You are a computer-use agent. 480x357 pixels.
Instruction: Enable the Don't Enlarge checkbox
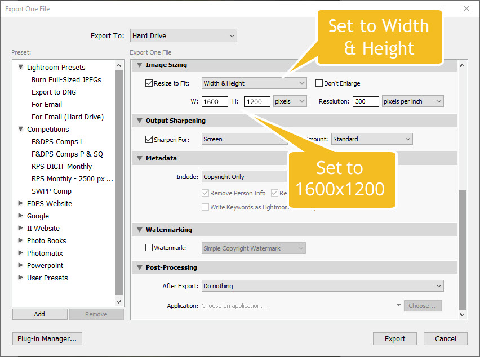pyautogui.click(x=319, y=83)
